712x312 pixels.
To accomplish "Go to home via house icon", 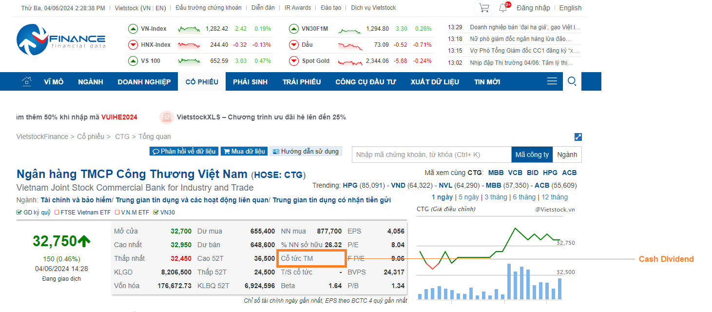I will pyautogui.click(x=27, y=81).
